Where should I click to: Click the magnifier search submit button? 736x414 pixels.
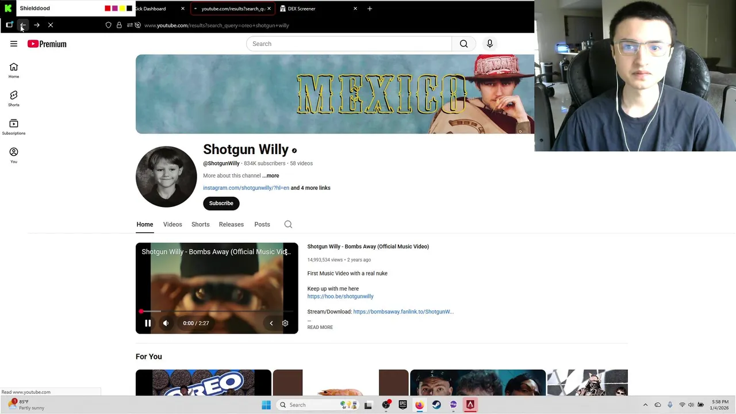[464, 44]
